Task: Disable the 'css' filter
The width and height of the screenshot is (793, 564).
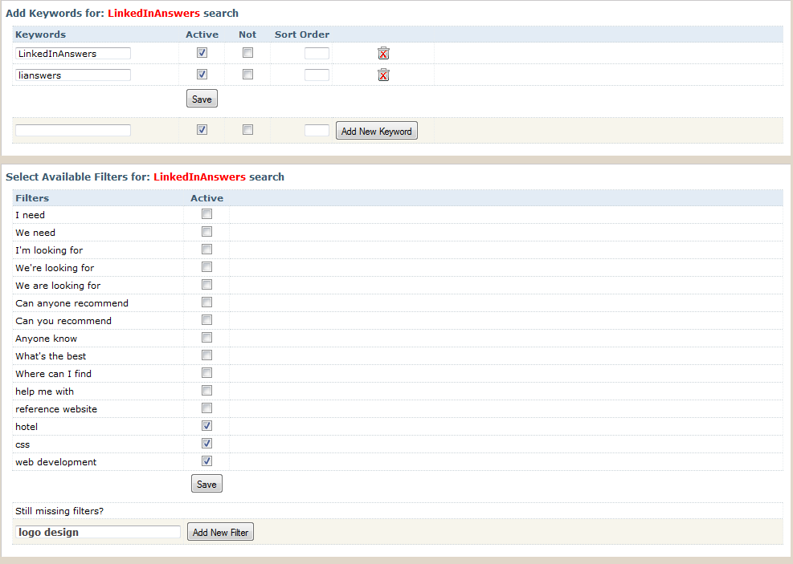Action: [x=206, y=444]
